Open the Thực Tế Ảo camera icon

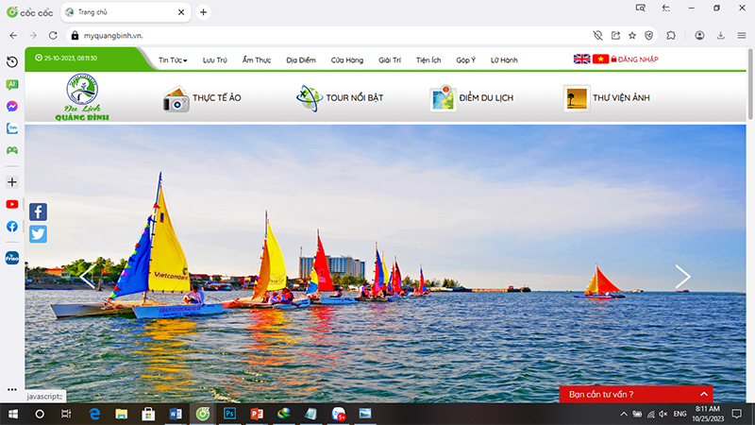tap(176, 99)
